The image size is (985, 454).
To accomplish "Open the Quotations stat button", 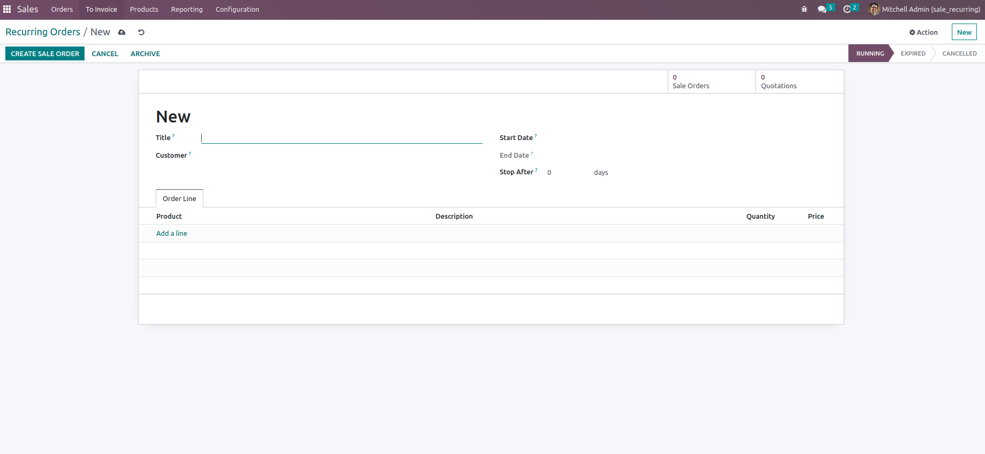I will 799,81.
